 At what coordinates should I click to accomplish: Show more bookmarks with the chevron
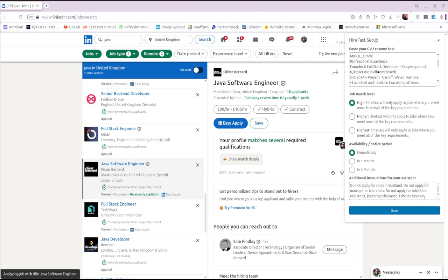pyautogui.click(x=441, y=27)
